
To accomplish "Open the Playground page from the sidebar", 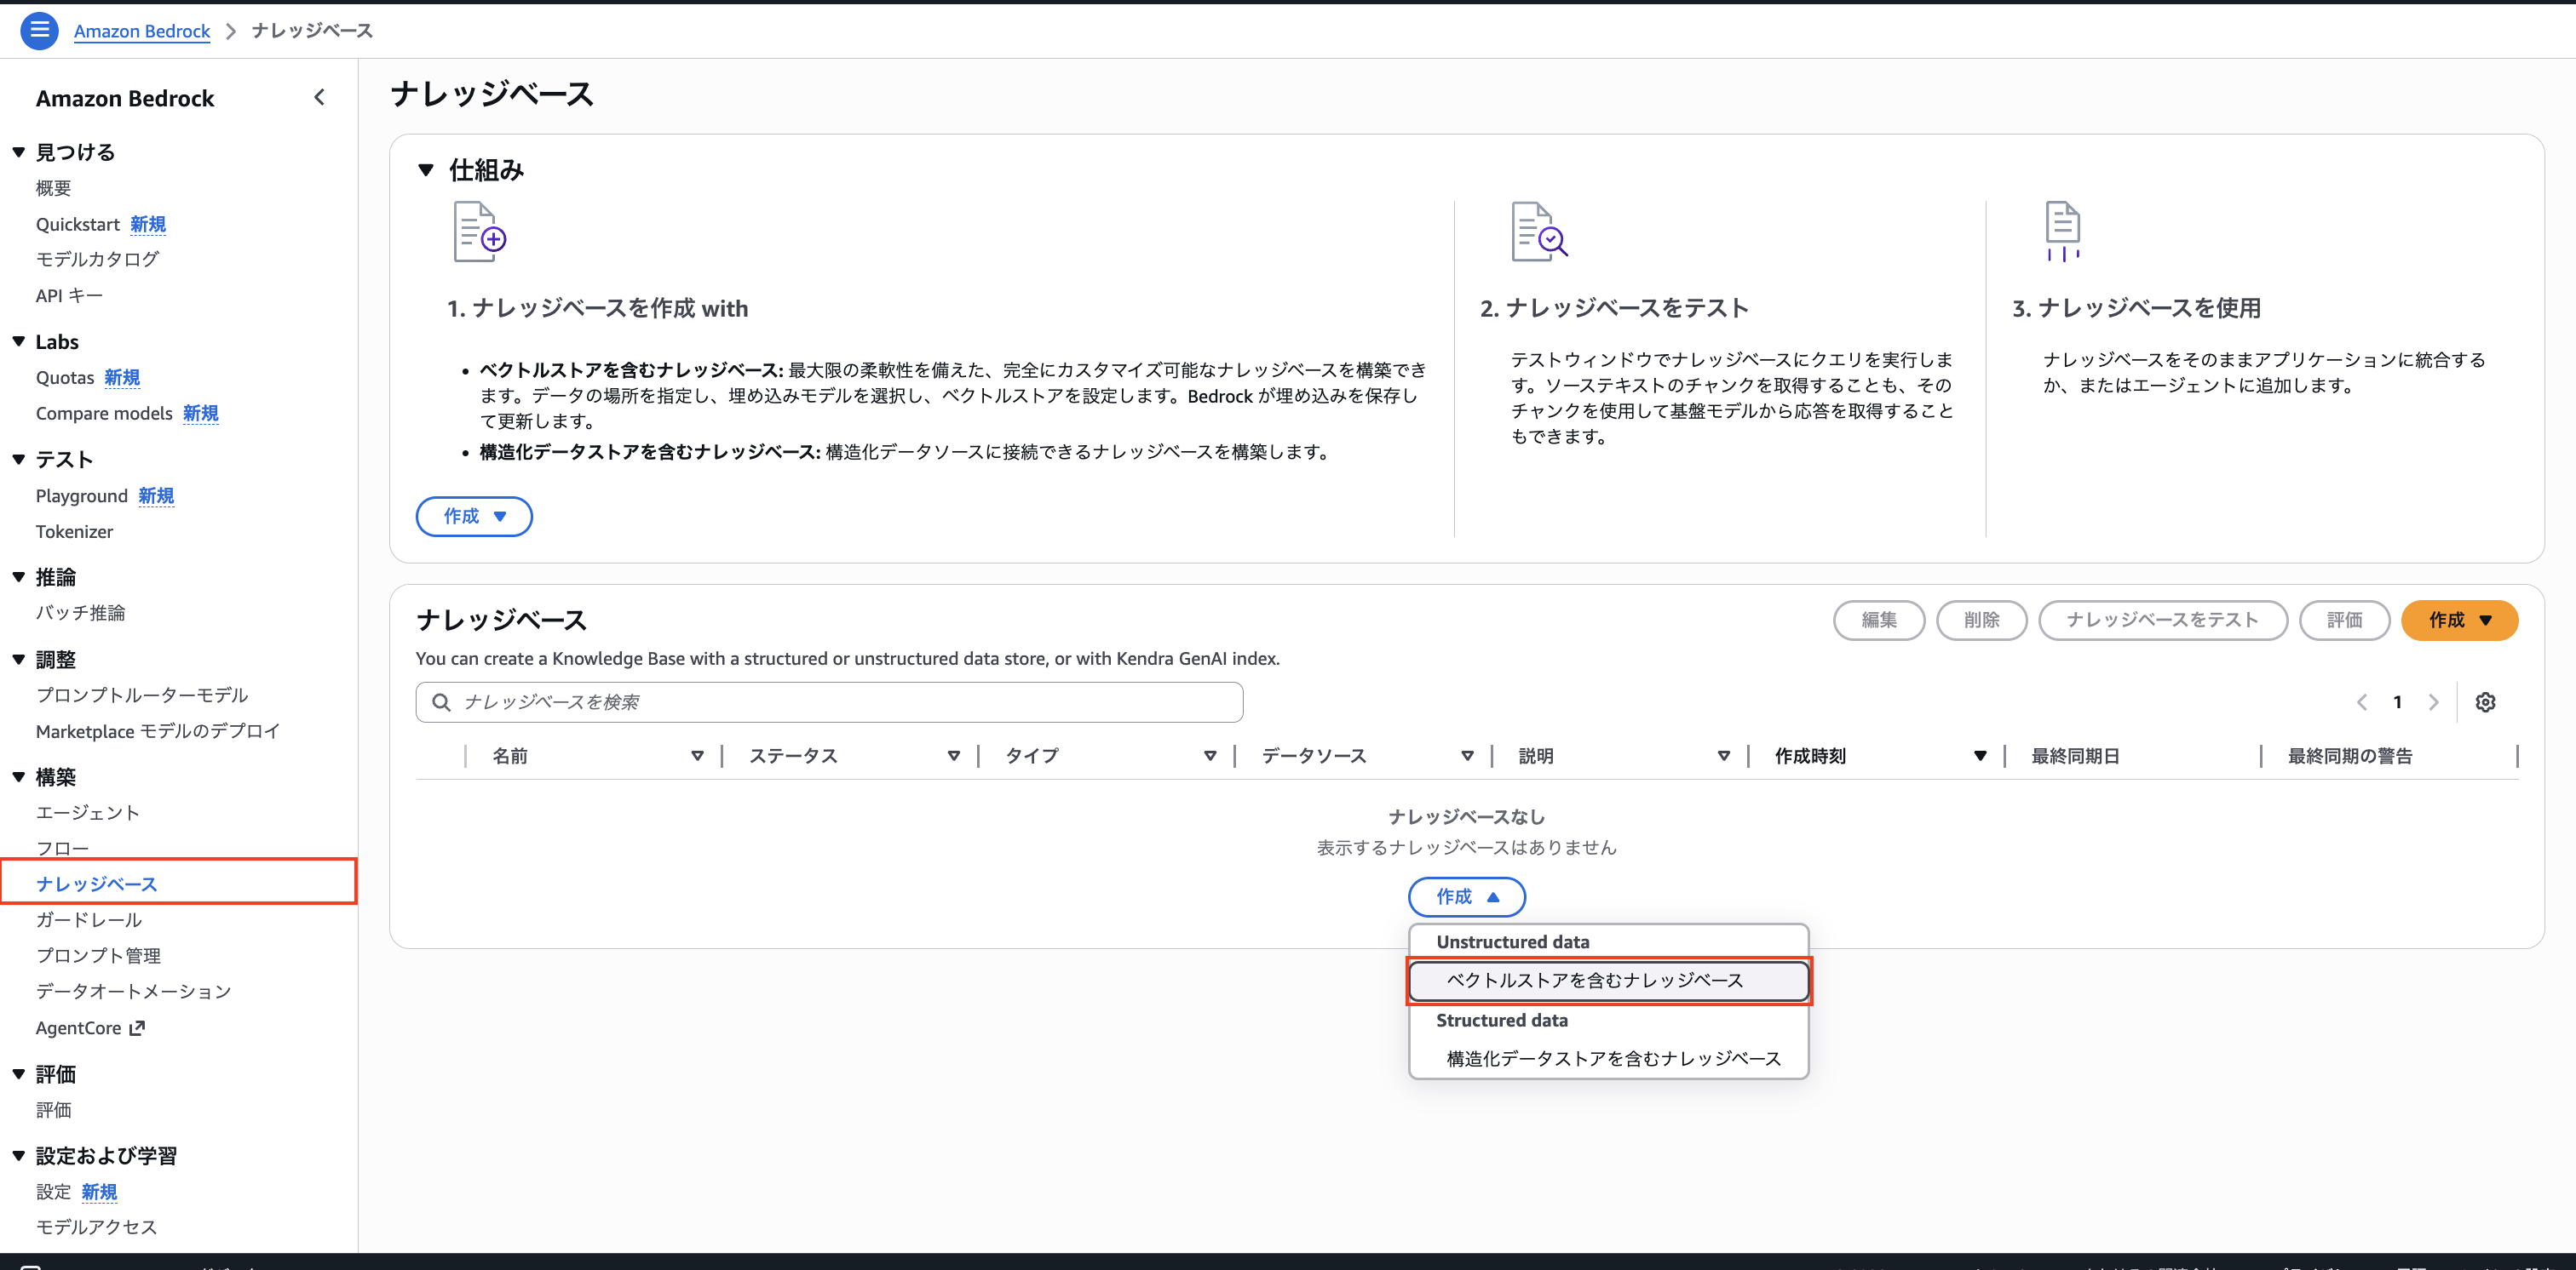I will pos(82,495).
